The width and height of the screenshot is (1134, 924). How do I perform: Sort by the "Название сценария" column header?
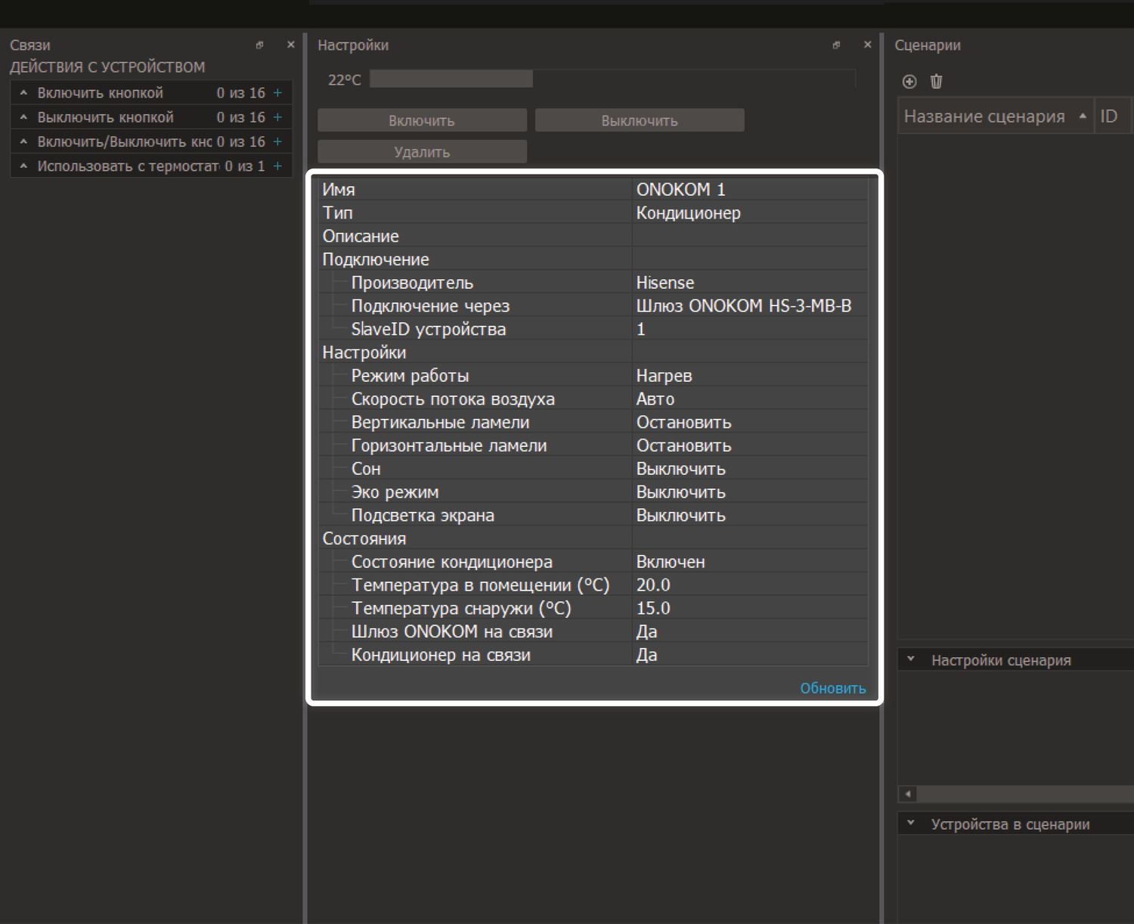click(984, 116)
